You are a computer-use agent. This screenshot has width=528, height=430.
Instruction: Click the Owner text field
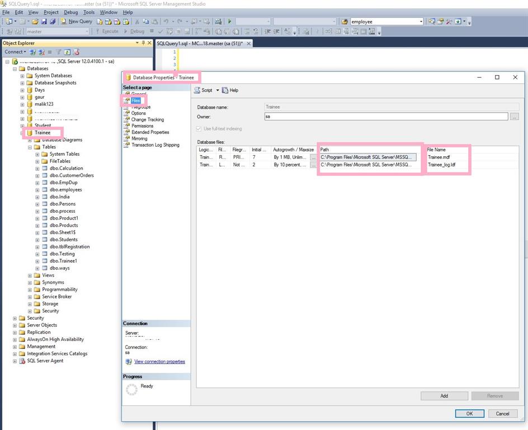point(385,116)
